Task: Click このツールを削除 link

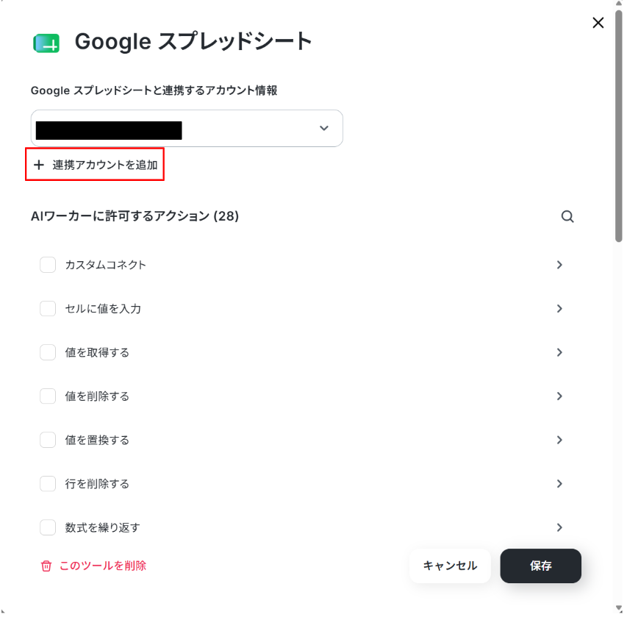Action: pyautogui.click(x=103, y=566)
